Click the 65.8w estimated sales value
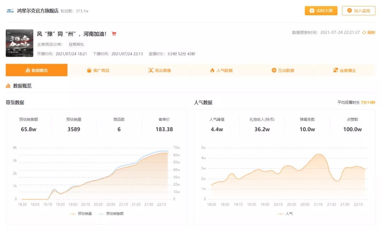Screen dimensions: 382x231 (29, 129)
